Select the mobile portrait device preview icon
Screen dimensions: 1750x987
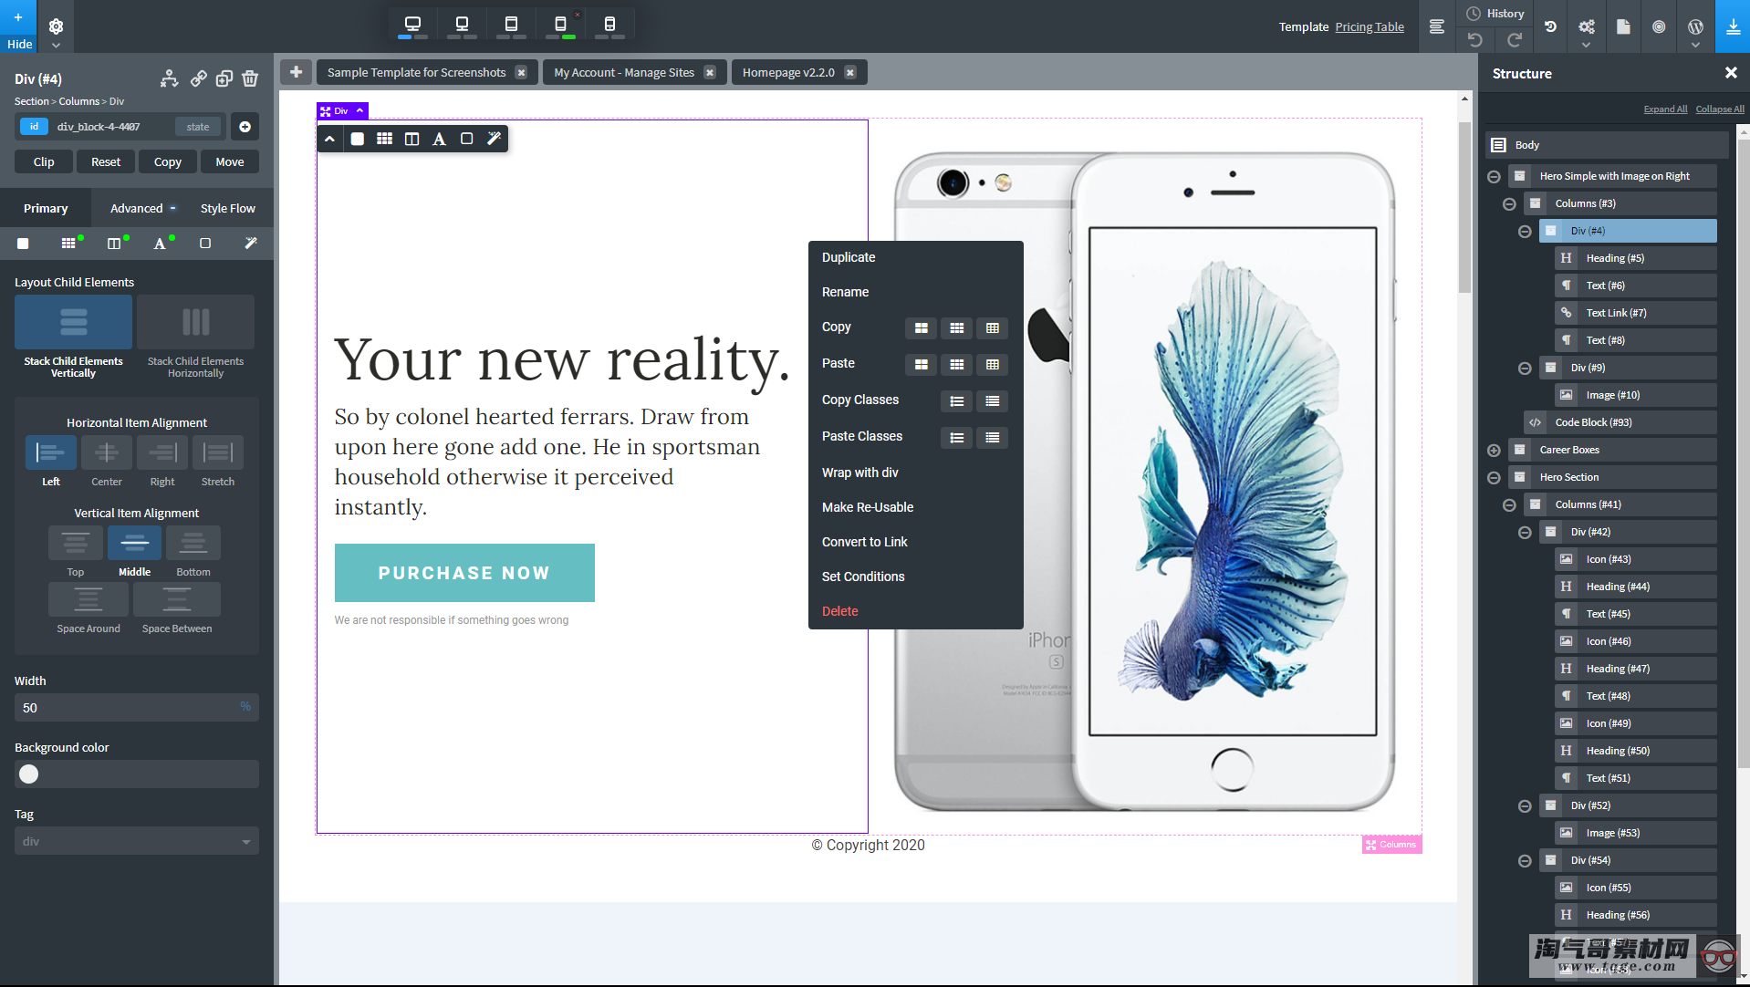coord(609,25)
